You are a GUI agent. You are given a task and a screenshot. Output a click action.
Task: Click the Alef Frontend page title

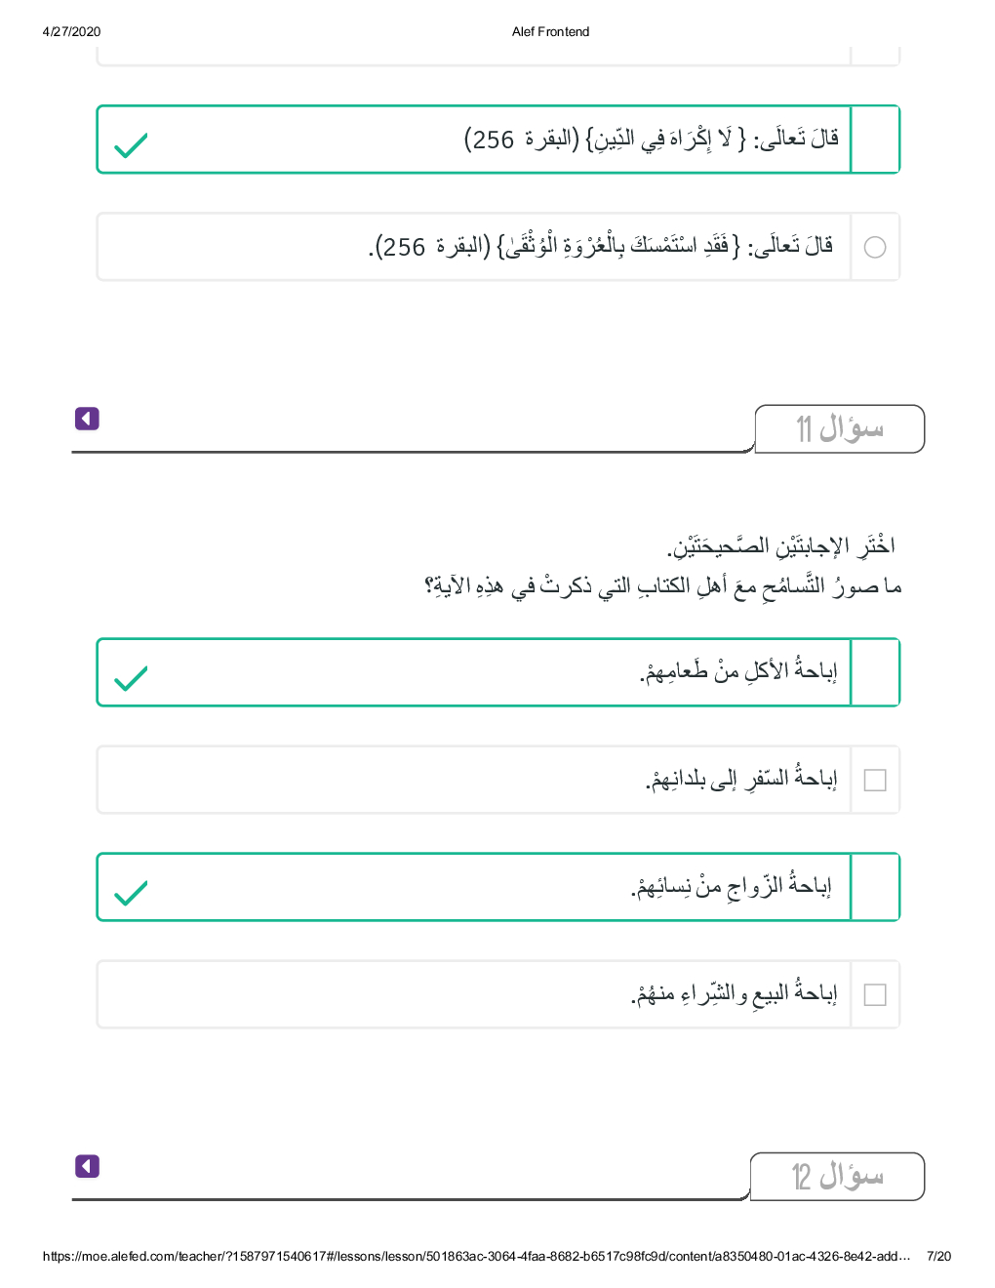click(550, 31)
